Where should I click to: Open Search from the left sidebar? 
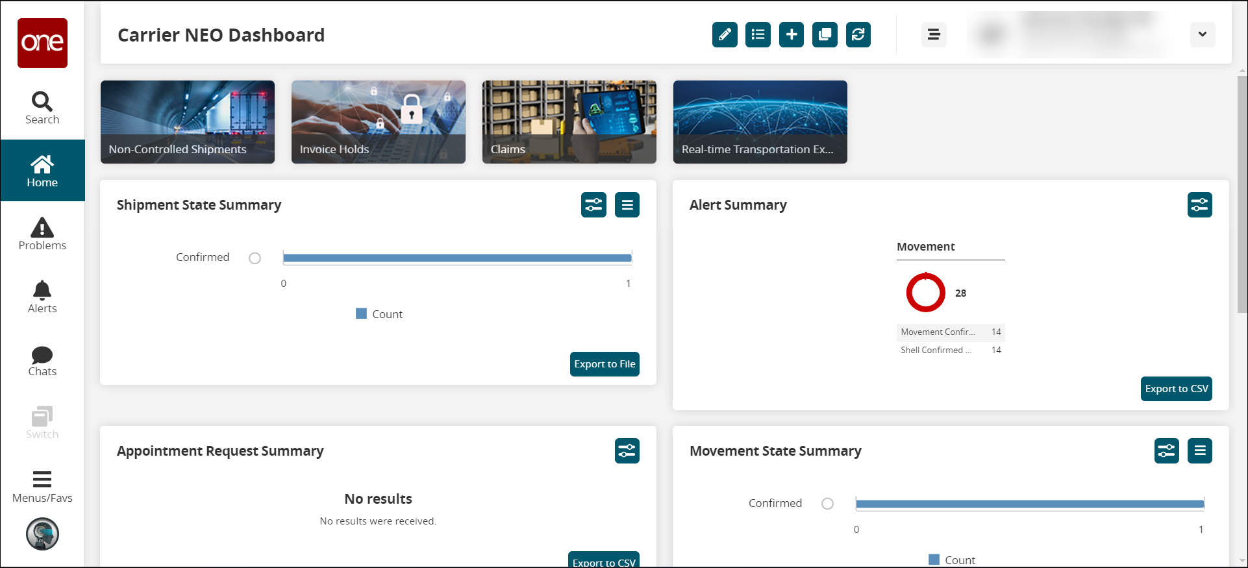click(x=42, y=108)
